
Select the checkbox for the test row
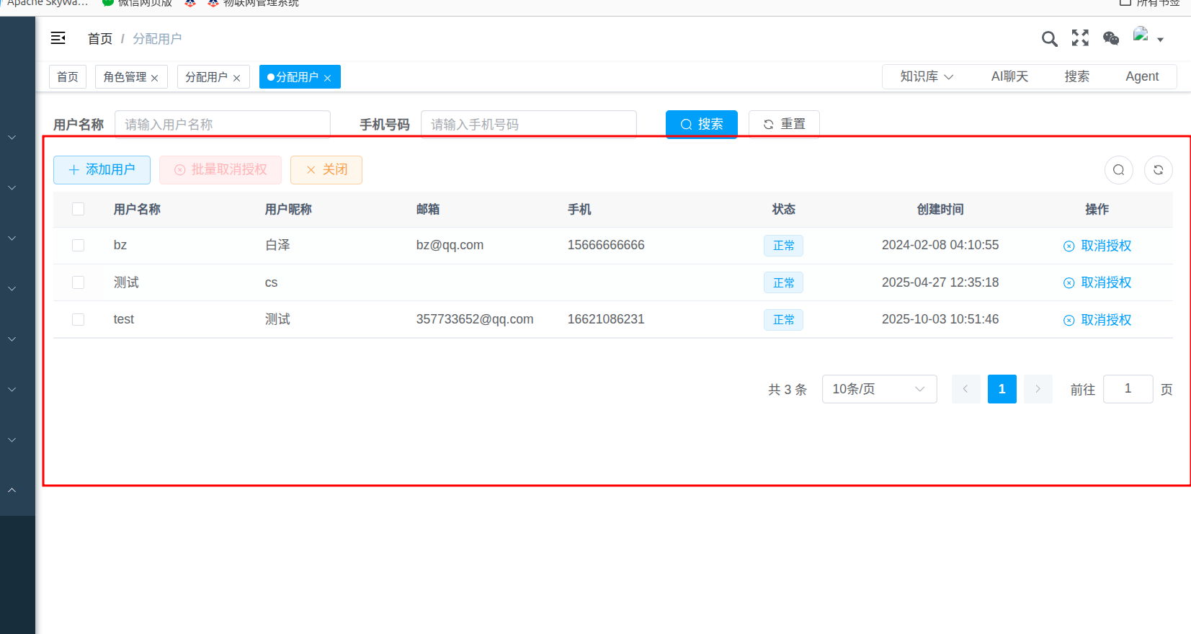click(x=79, y=320)
